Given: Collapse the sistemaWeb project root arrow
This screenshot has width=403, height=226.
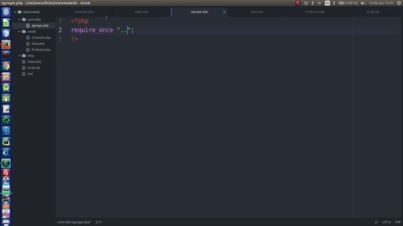Looking at the screenshot, I should (15, 12).
